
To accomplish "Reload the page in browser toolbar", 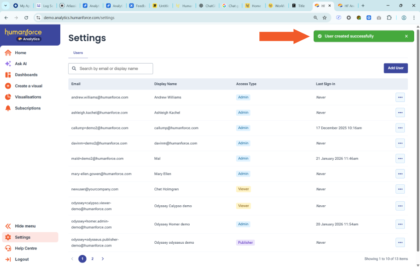I will pos(26,17).
